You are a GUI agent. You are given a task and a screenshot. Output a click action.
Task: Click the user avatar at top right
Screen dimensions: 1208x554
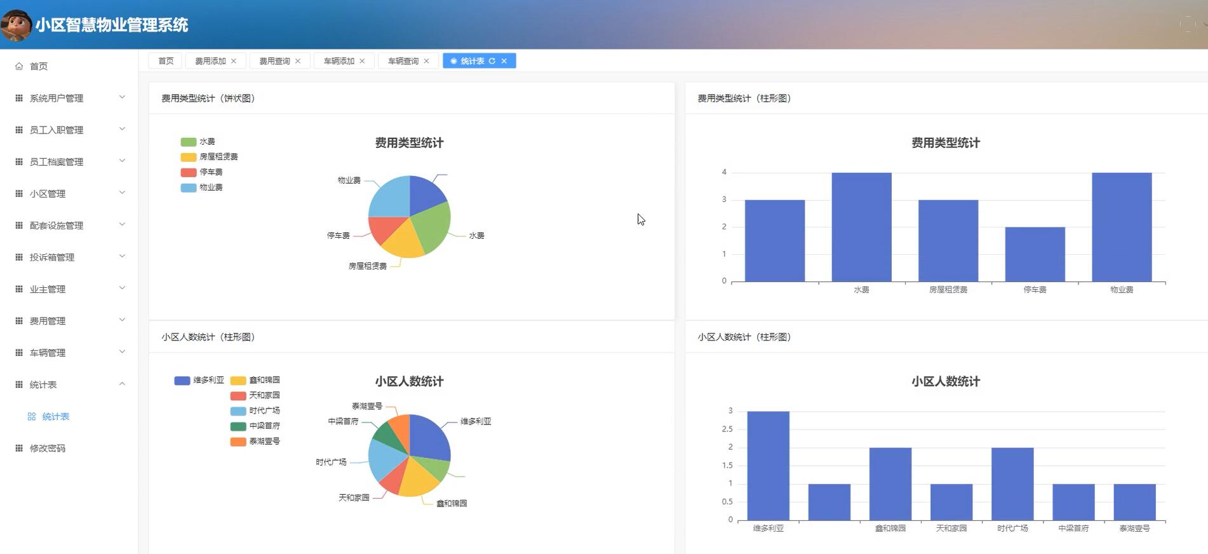pyautogui.click(x=1187, y=25)
